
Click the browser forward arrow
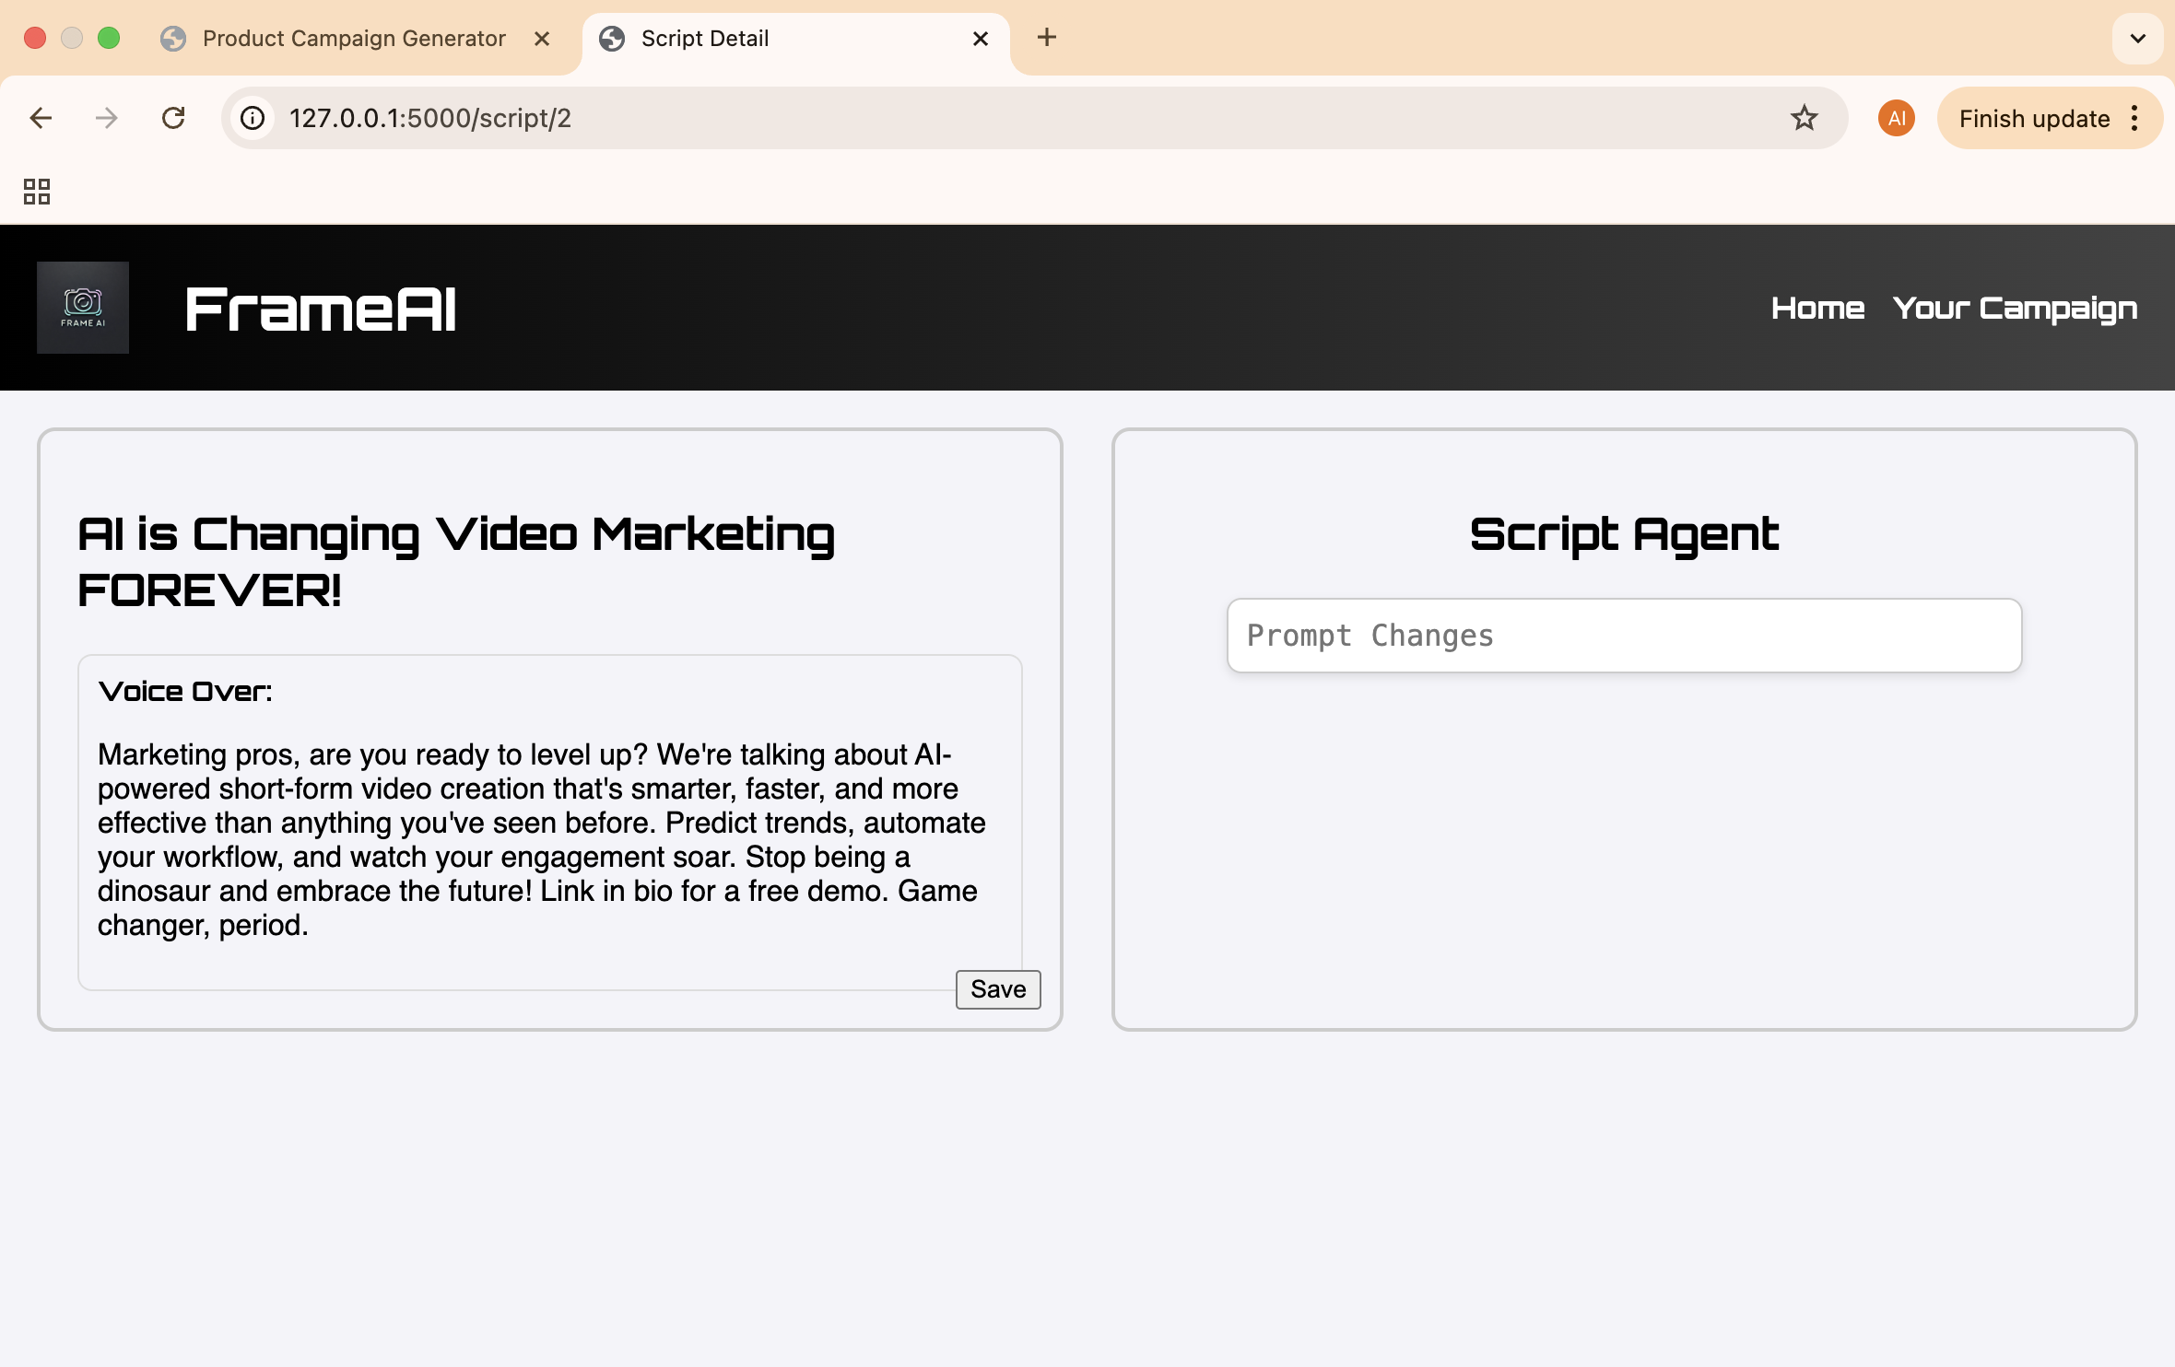click(x=107, y=118)
